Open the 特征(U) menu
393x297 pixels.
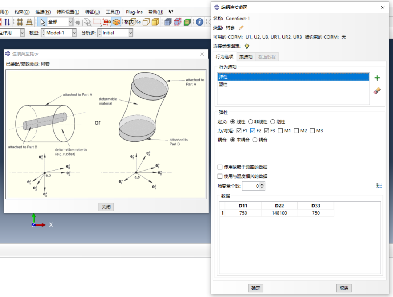pyautogui.click(x=92, y=12)
